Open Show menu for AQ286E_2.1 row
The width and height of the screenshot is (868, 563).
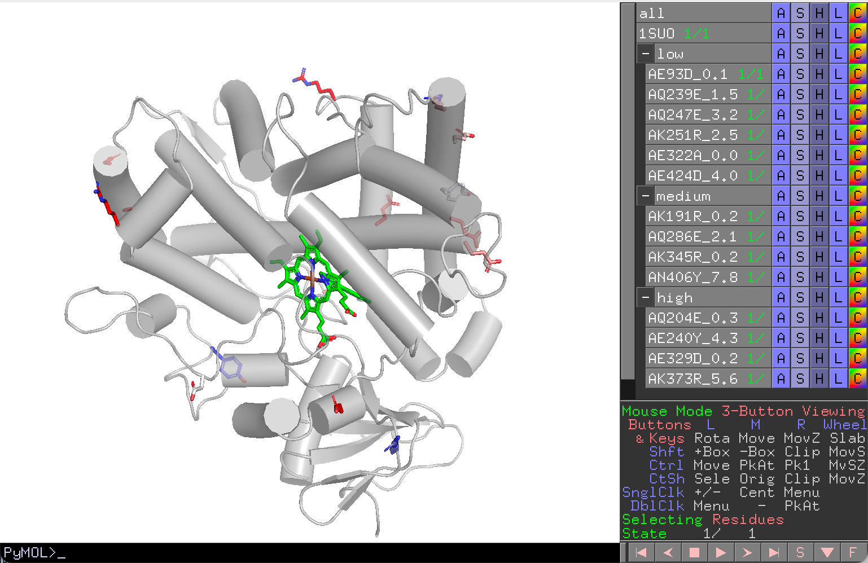coord(800,236)
